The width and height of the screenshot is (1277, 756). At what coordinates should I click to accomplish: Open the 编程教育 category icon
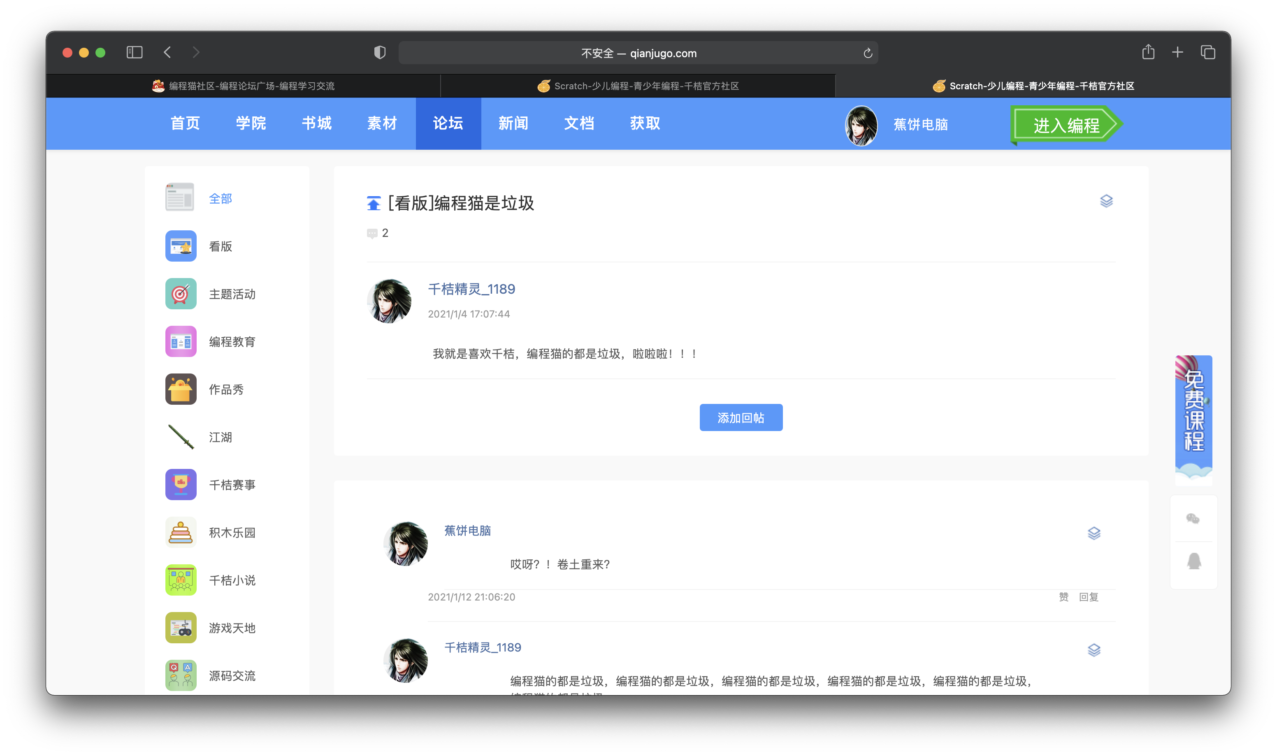(x=180, y=341)
